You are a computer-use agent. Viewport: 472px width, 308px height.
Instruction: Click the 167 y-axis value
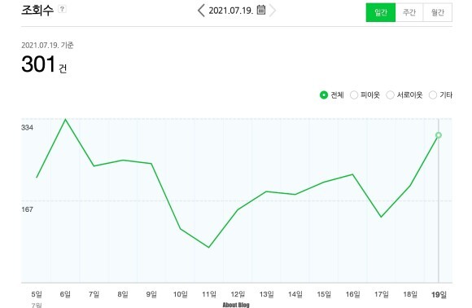[x=27, y=209]
